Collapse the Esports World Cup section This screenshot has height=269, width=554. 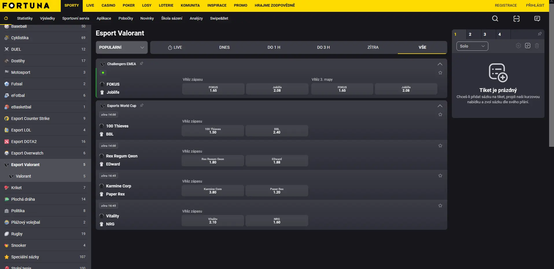(440, 106)
